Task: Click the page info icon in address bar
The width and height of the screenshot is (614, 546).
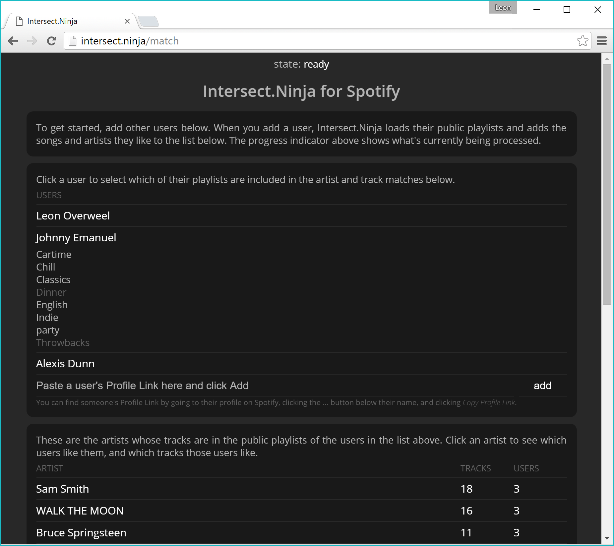Action: 72,41
